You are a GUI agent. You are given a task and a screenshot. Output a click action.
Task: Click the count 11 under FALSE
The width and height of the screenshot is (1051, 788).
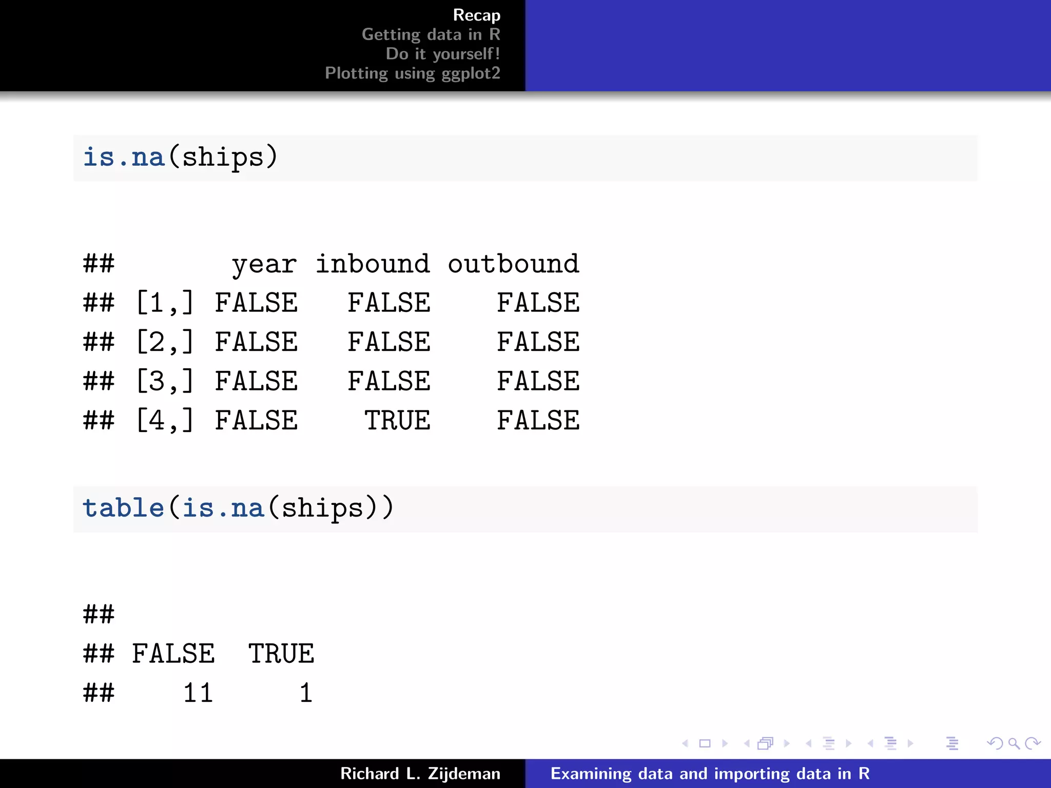[x=198, y=693]
